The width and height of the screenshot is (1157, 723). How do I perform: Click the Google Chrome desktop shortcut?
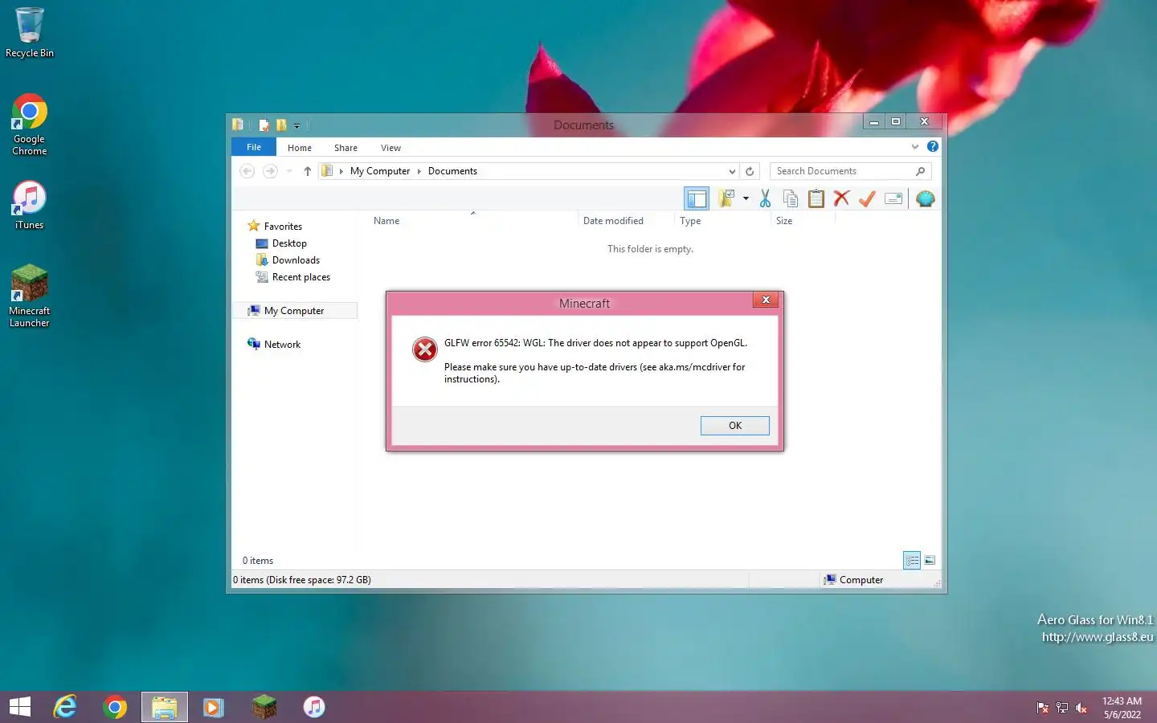30,125
